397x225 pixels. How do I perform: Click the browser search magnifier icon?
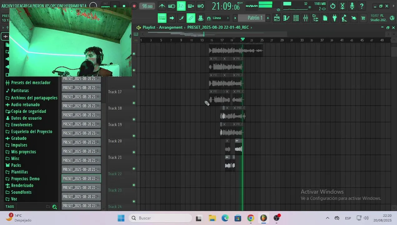click(x=55, y=207)
